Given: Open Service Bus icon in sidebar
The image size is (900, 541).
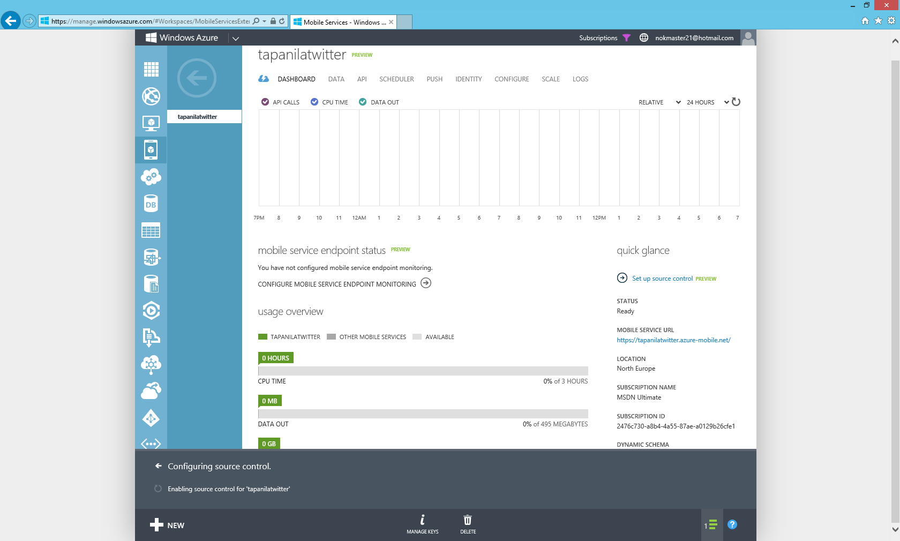Looking at the screenshot, I should coord(151,337).
